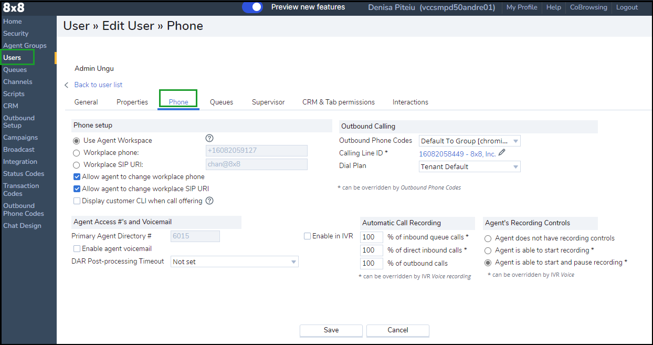
Task: Toggle Preview new features switch
Action: [252, 7]
